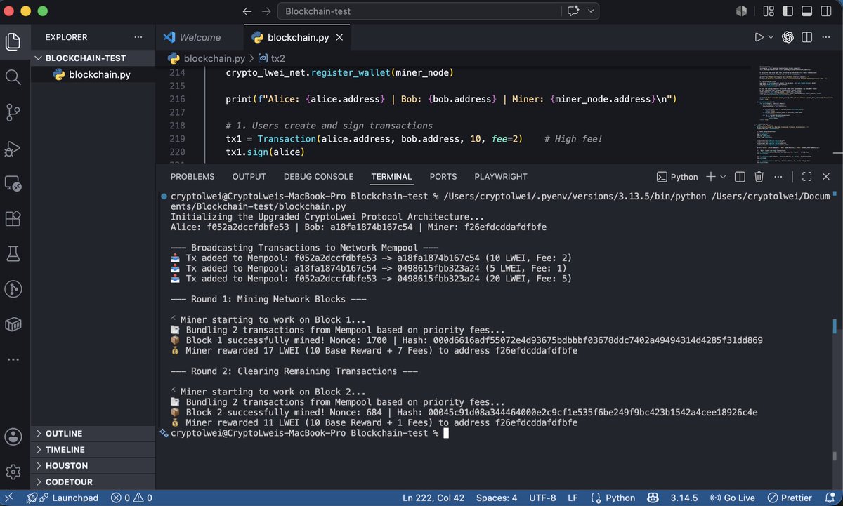Click the tx2 symbol in breadcrumbs
The image size is (843, 506).
273,58
